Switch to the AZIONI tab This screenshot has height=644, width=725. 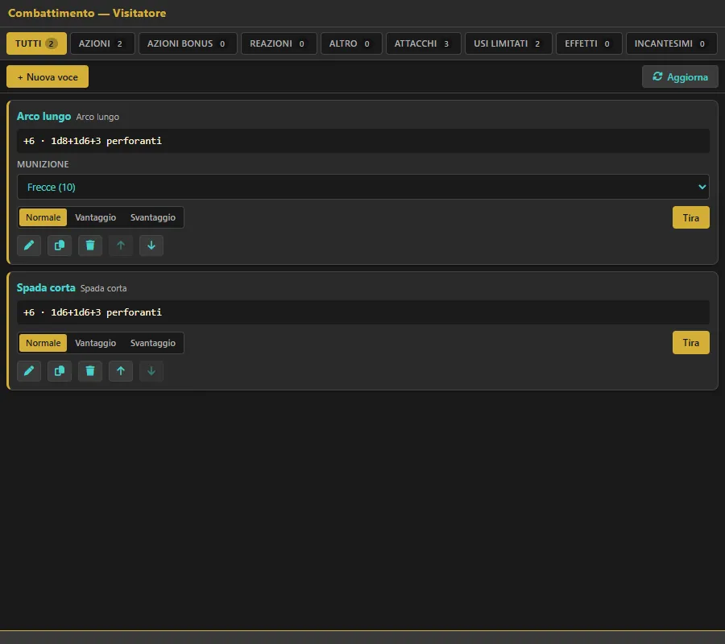click(102, 43)
